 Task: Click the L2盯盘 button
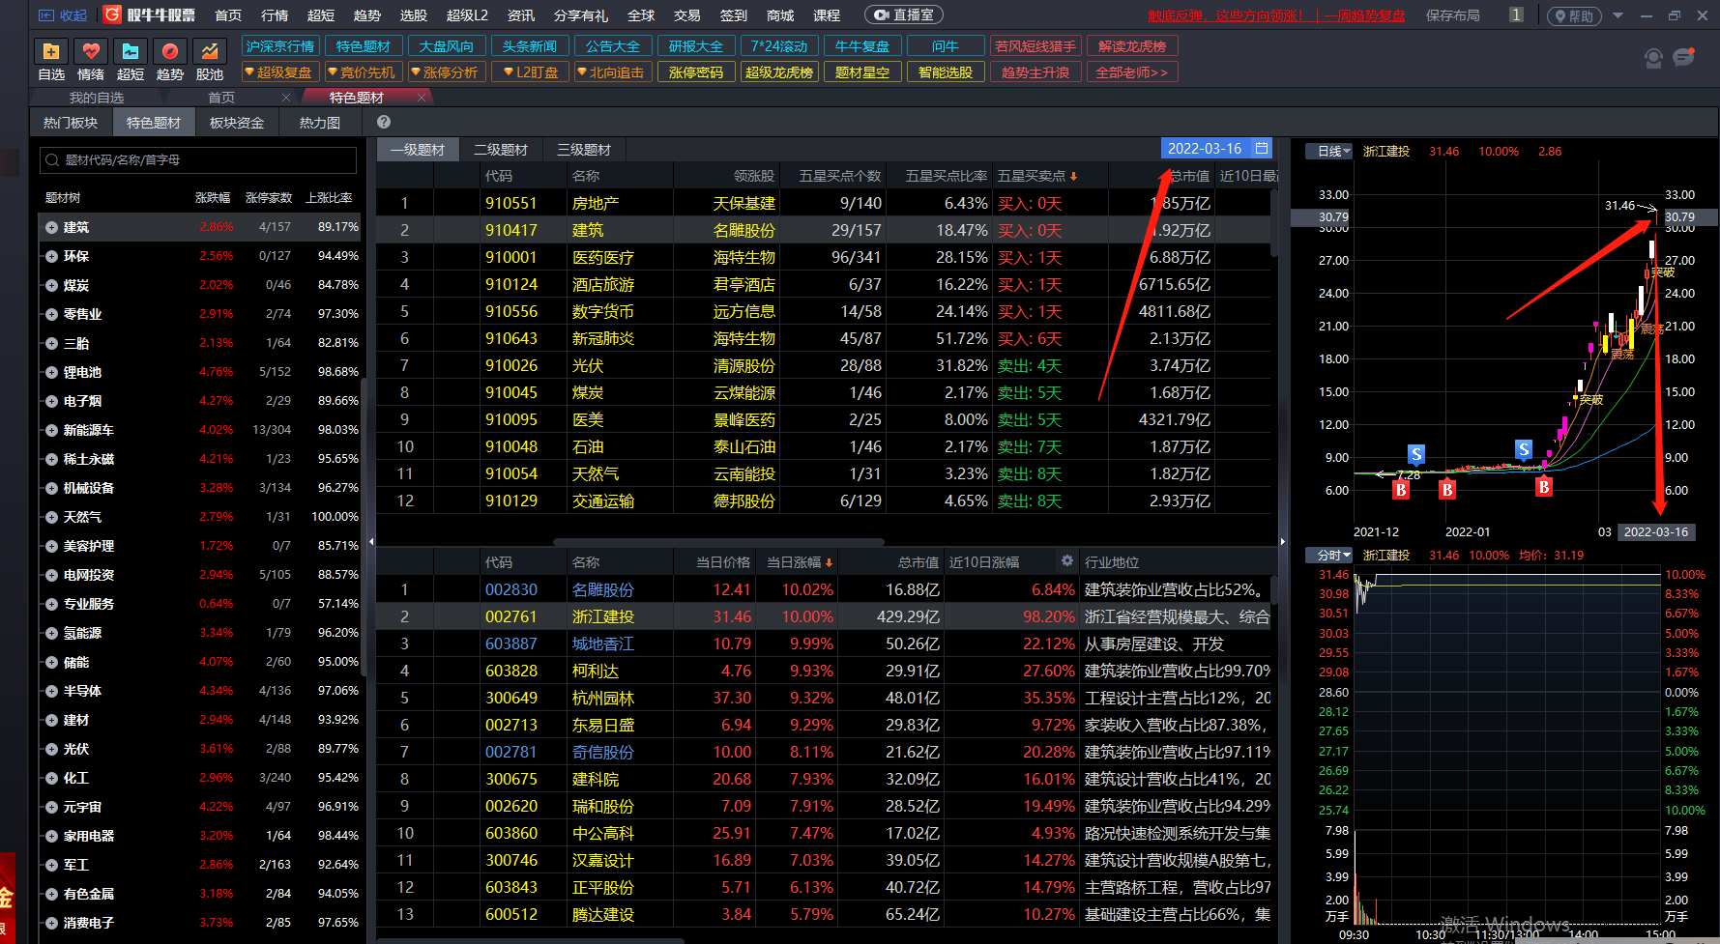coord(530,72)
